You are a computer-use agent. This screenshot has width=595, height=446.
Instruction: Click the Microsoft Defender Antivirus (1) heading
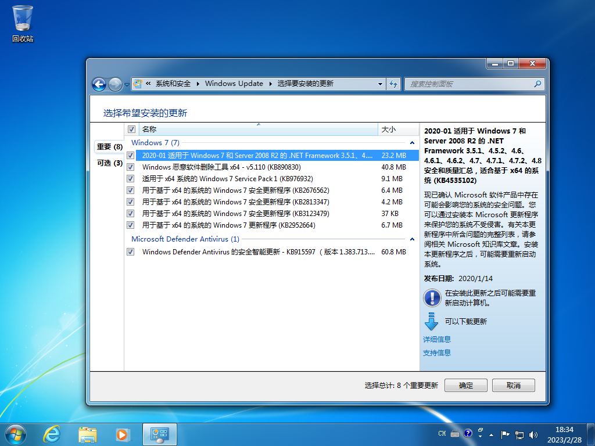point(185,239)
